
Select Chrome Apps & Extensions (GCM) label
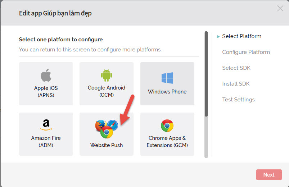click(167, 142)
